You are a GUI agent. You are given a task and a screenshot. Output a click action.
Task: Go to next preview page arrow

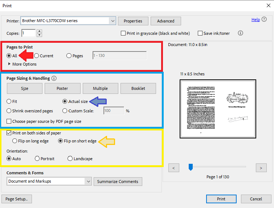click(261, 168)
